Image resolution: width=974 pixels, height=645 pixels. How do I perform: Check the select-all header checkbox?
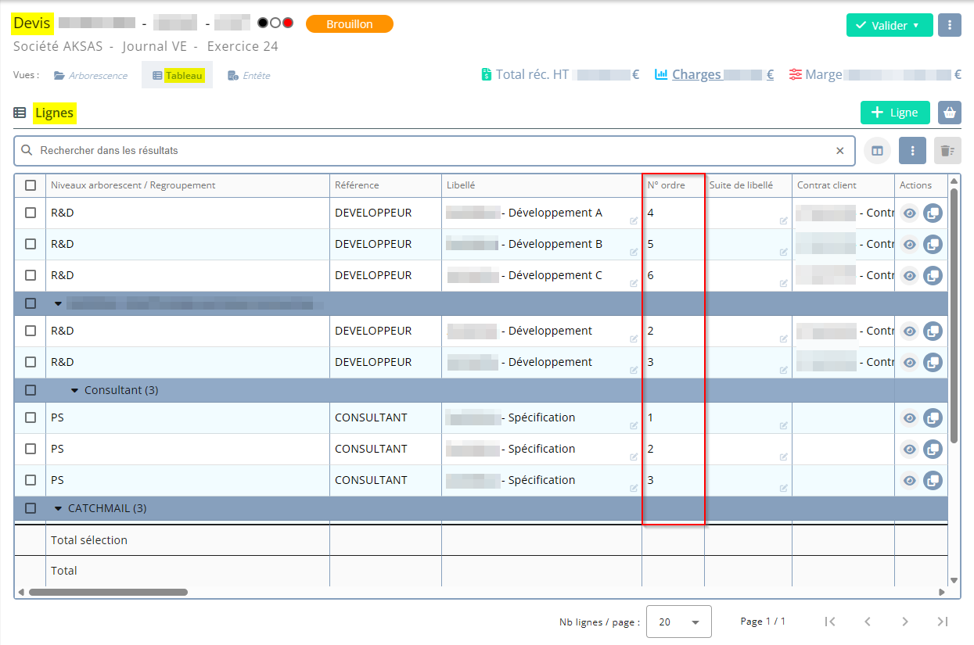31,185
